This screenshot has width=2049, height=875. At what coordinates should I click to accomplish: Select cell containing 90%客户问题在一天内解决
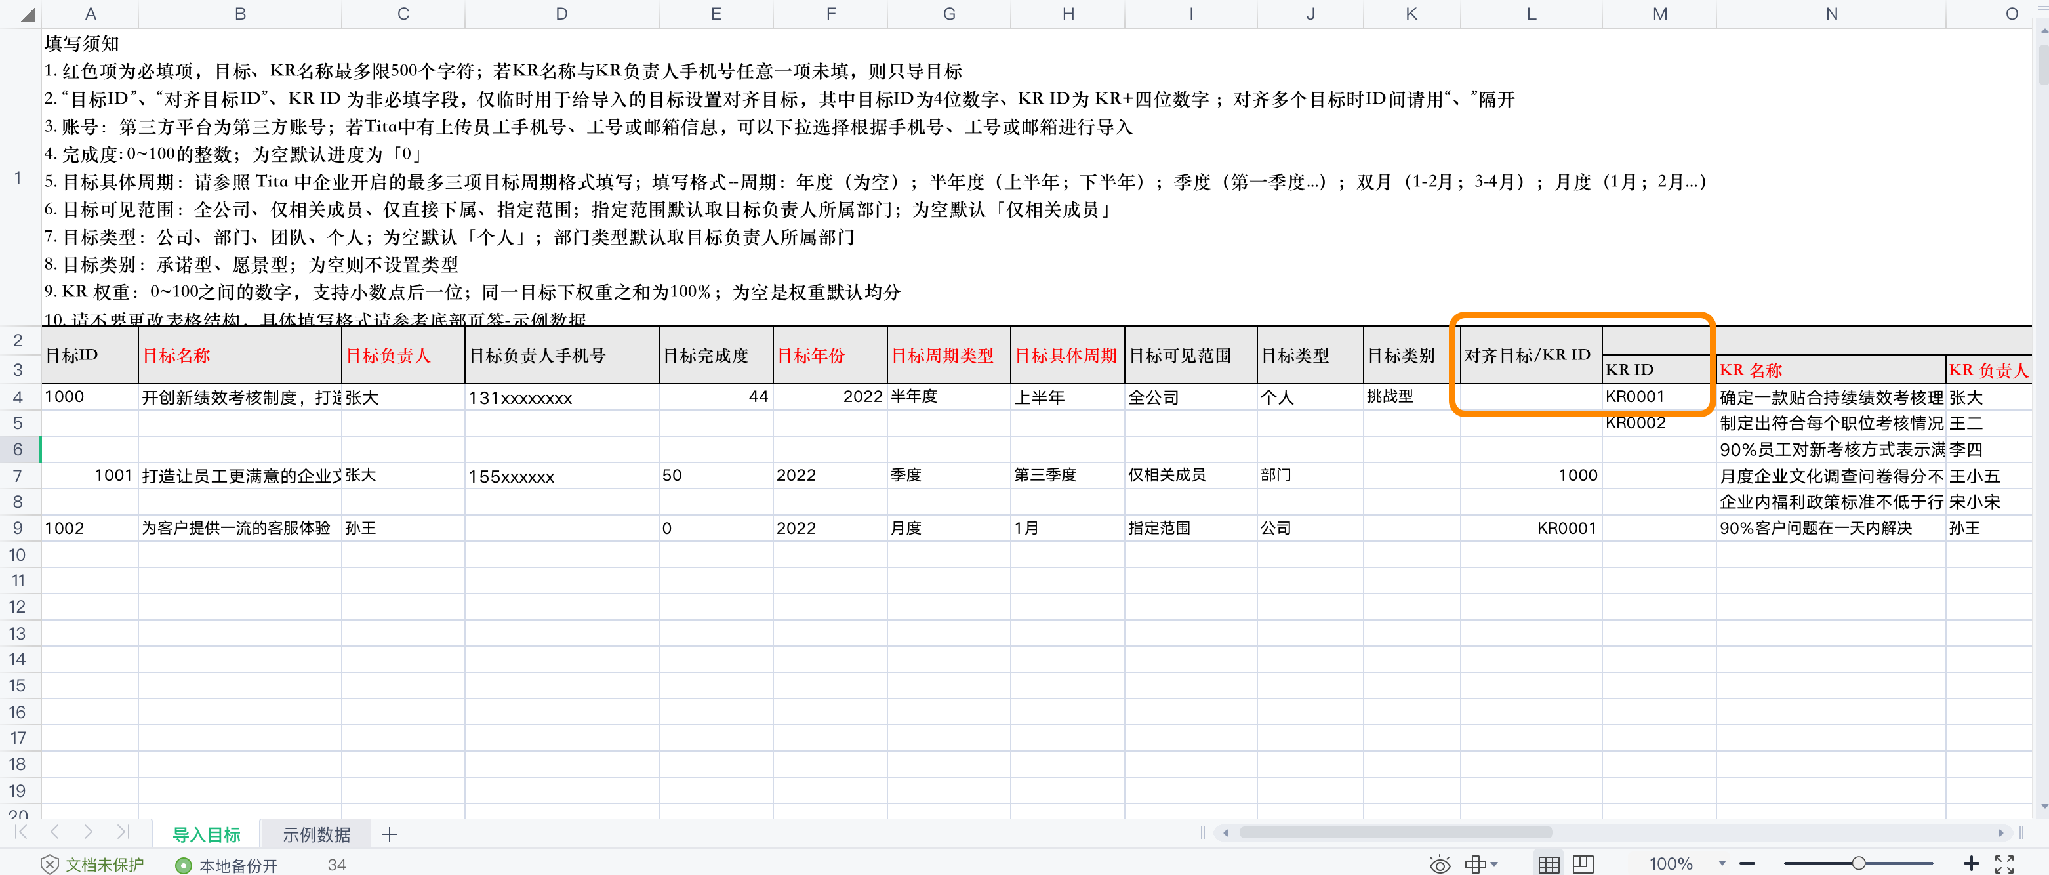[x=1831, y=528]
